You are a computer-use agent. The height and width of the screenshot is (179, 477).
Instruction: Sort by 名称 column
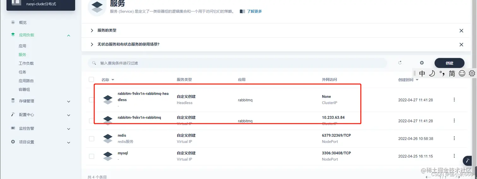[108, 80]
